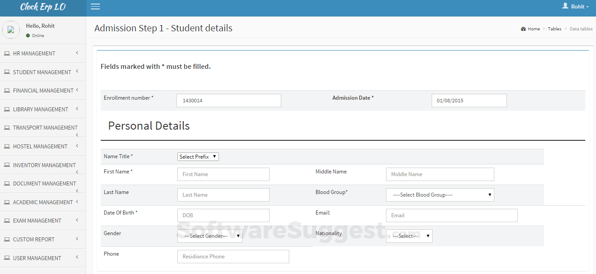Click the laptop icon beside Exam Management

click(x=7, y=221)
